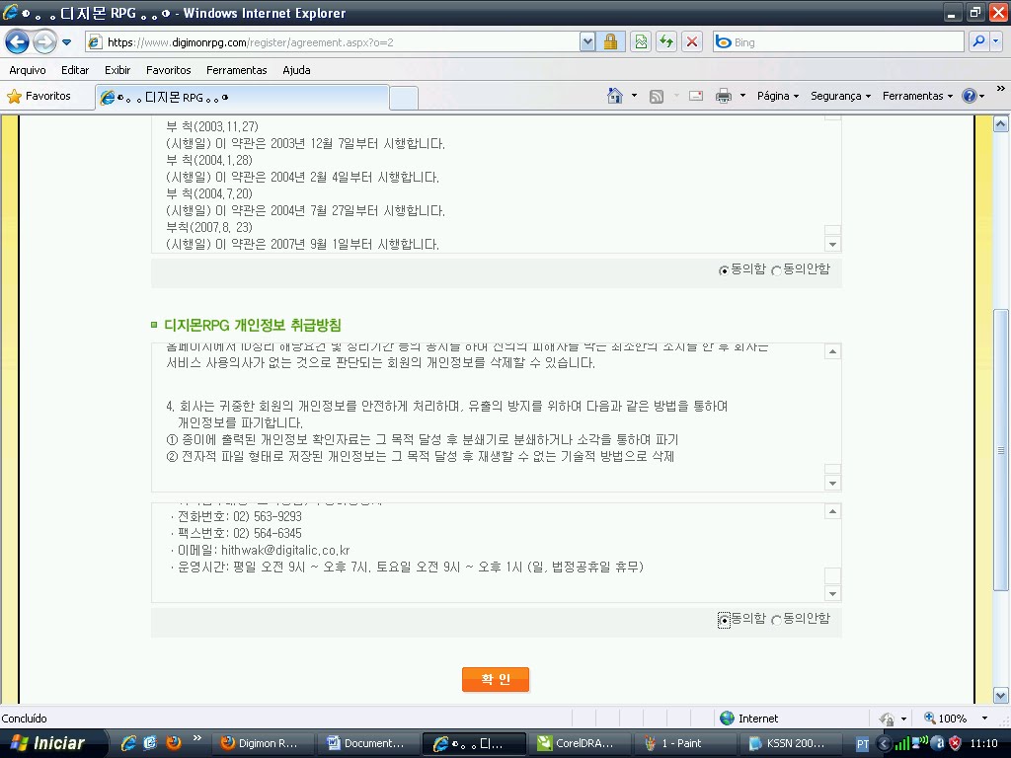
Task: Click the Read mail envelope icon
Action: tap(696, 96)
